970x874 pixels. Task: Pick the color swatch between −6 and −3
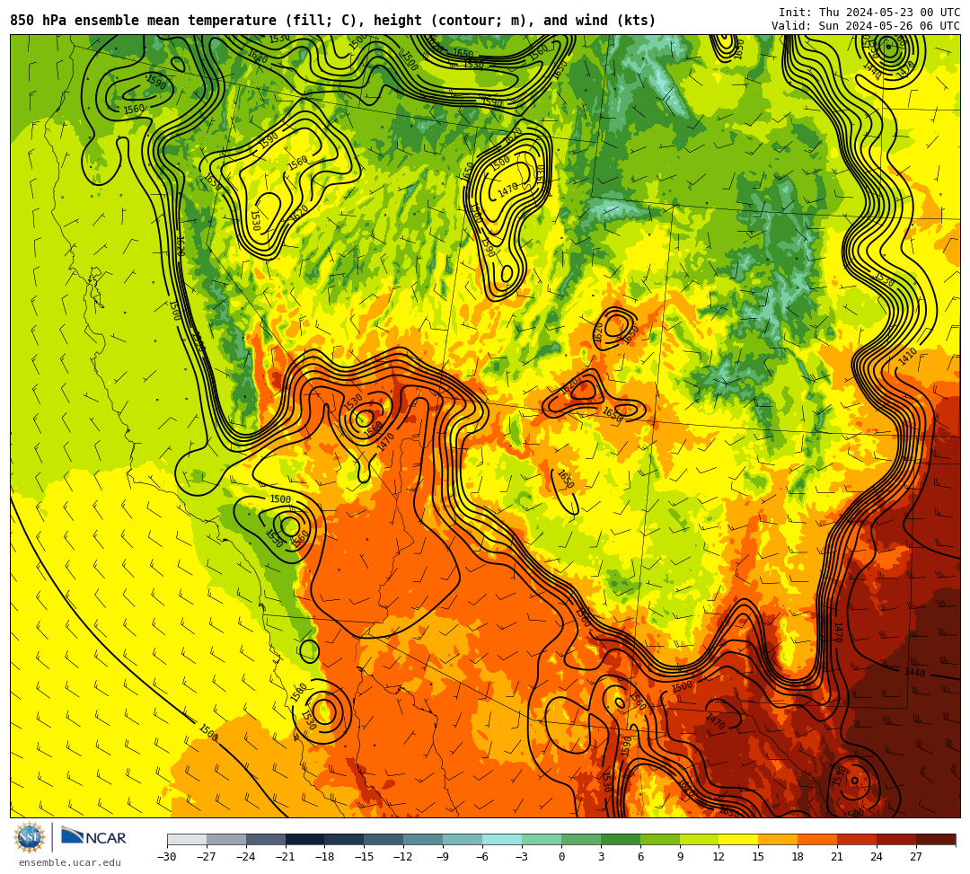point(502,839)
